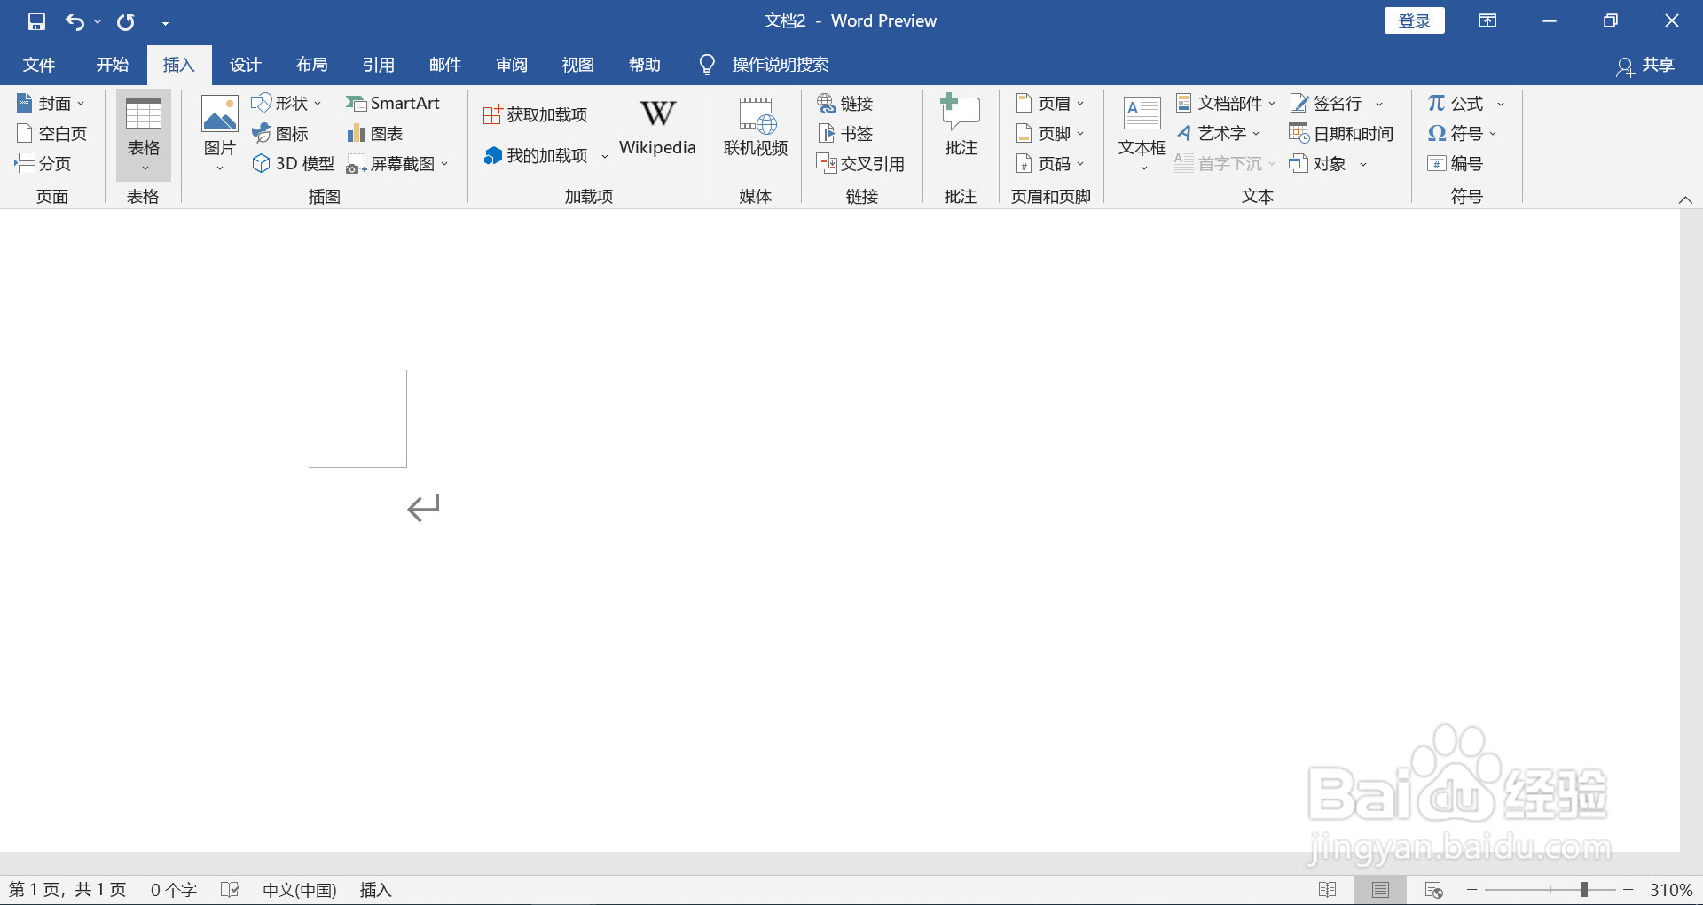Image resolution: width=1703 pixels, height=905 pixels.
Task: Add a bookmark with 书签 icon
Action: tap(845, 133)
